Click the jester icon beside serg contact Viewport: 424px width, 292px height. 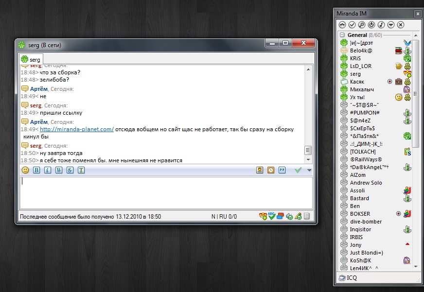click(407, 74)
